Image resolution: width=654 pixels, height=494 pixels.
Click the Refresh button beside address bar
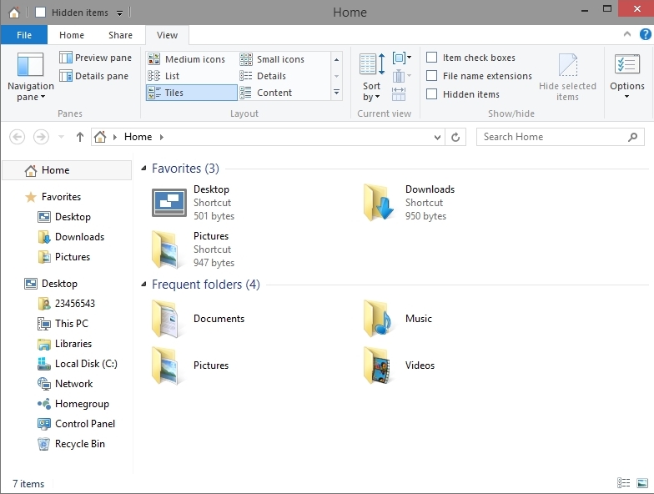pyautogui.click(x=455, y=137)
